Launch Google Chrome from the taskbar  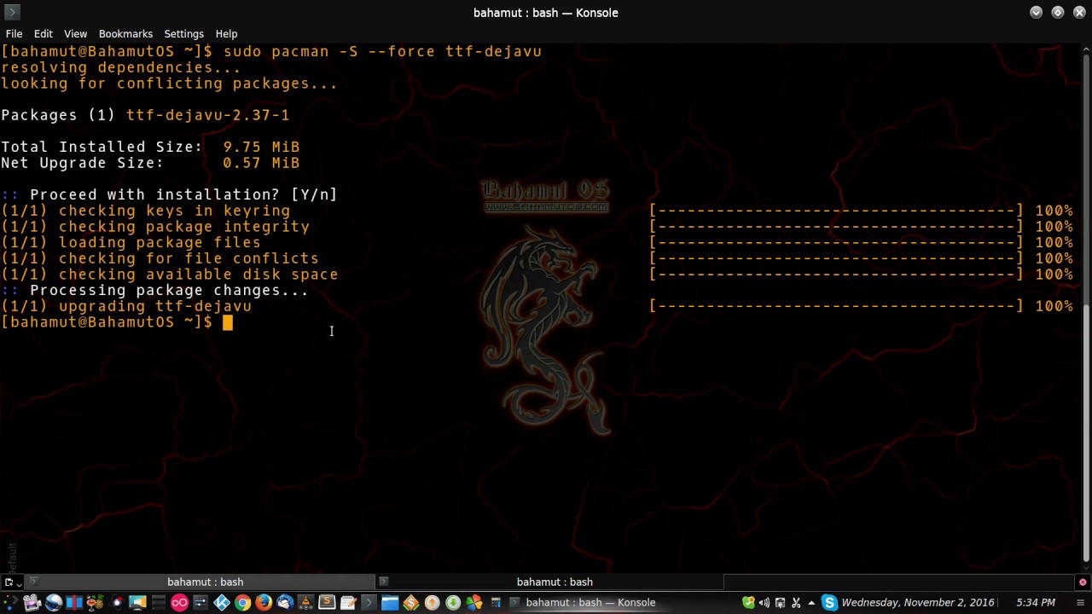242,603
